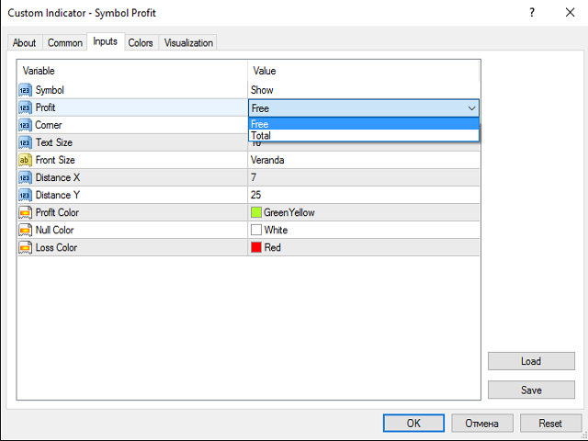
Task: Click the GreenYellow color swatch
Action: [256, 212]
